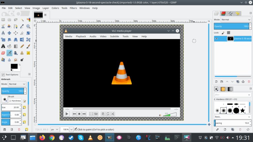Open the zoom 100% dropdown
Screen dimensions: 253x142
coord(71,129)
